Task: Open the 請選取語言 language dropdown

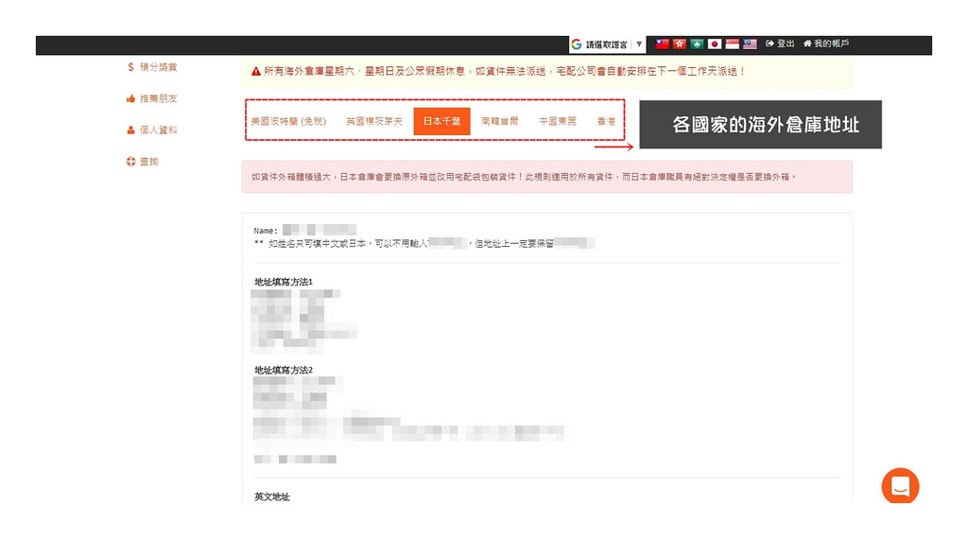Action: click(606, 44)
